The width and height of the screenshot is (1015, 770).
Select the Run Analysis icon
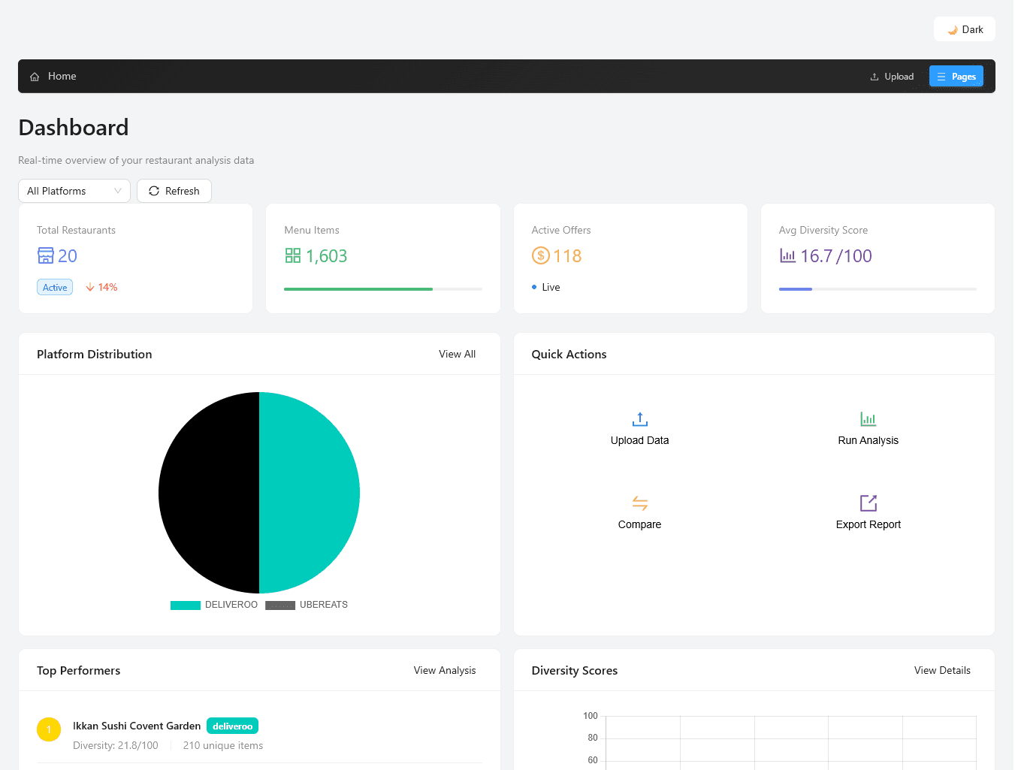click(868, 419)
